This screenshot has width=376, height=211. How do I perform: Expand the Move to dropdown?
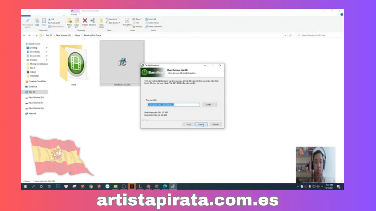[69, 22]
